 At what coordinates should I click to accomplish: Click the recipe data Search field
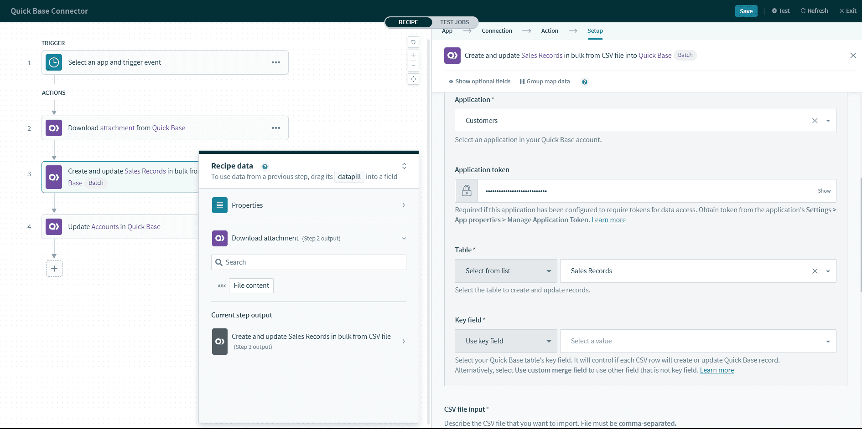click(309, 262)
